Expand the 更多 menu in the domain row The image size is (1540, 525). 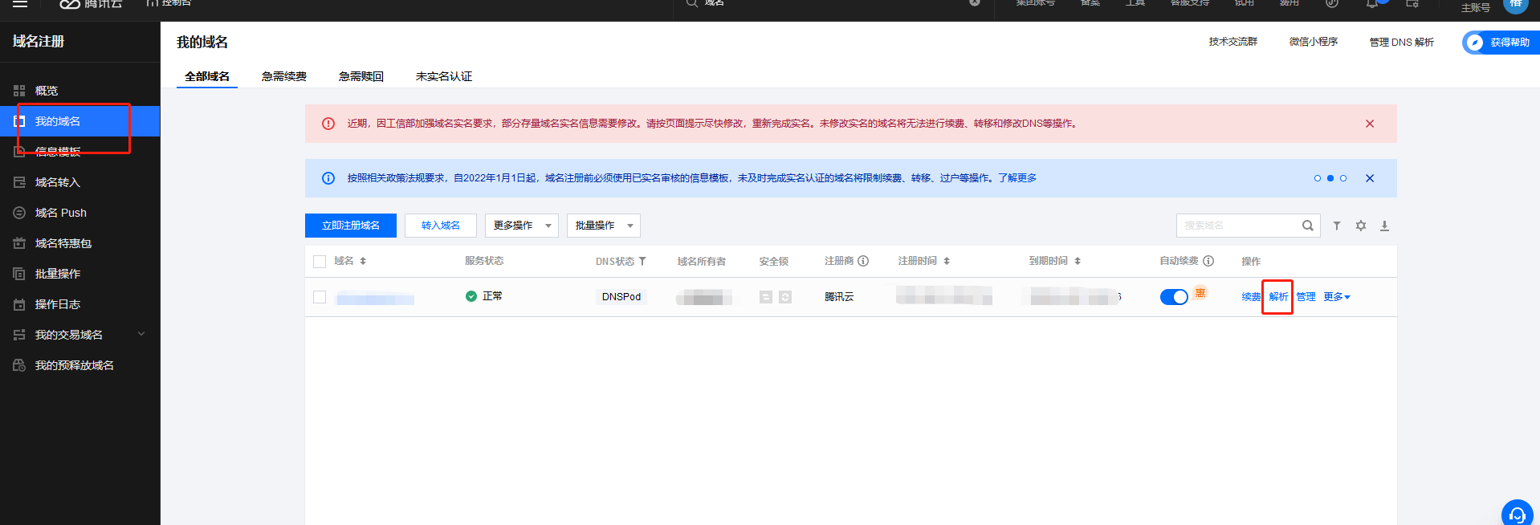[x=1337, y=297]
